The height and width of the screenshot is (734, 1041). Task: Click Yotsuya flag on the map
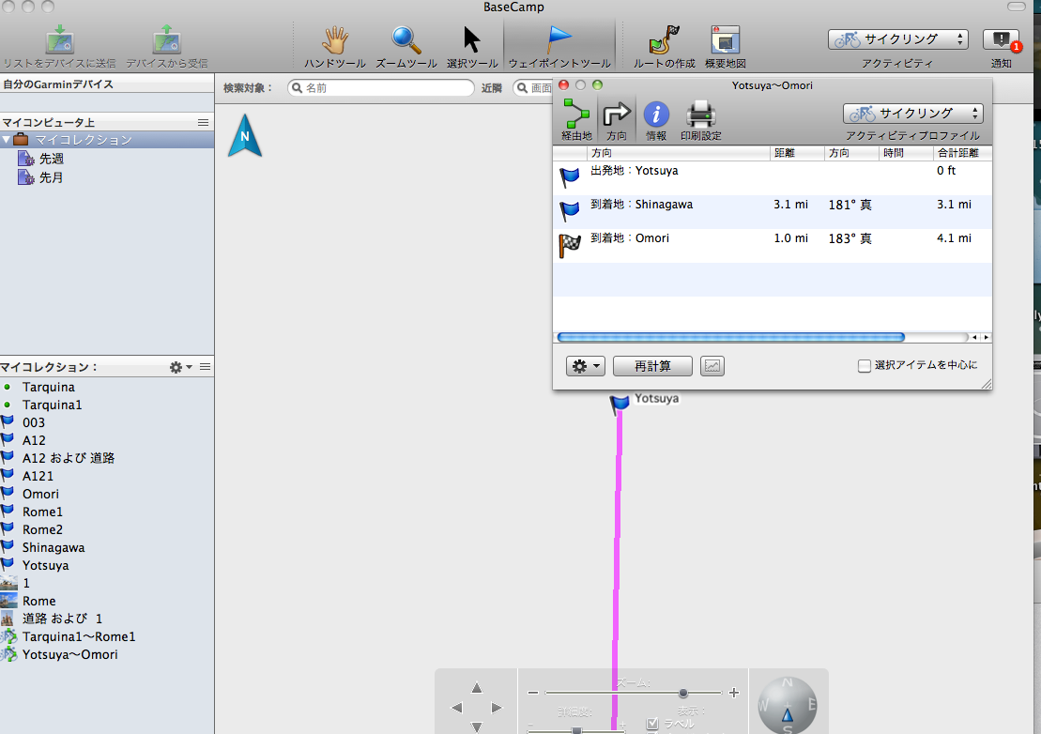[620, 403]
